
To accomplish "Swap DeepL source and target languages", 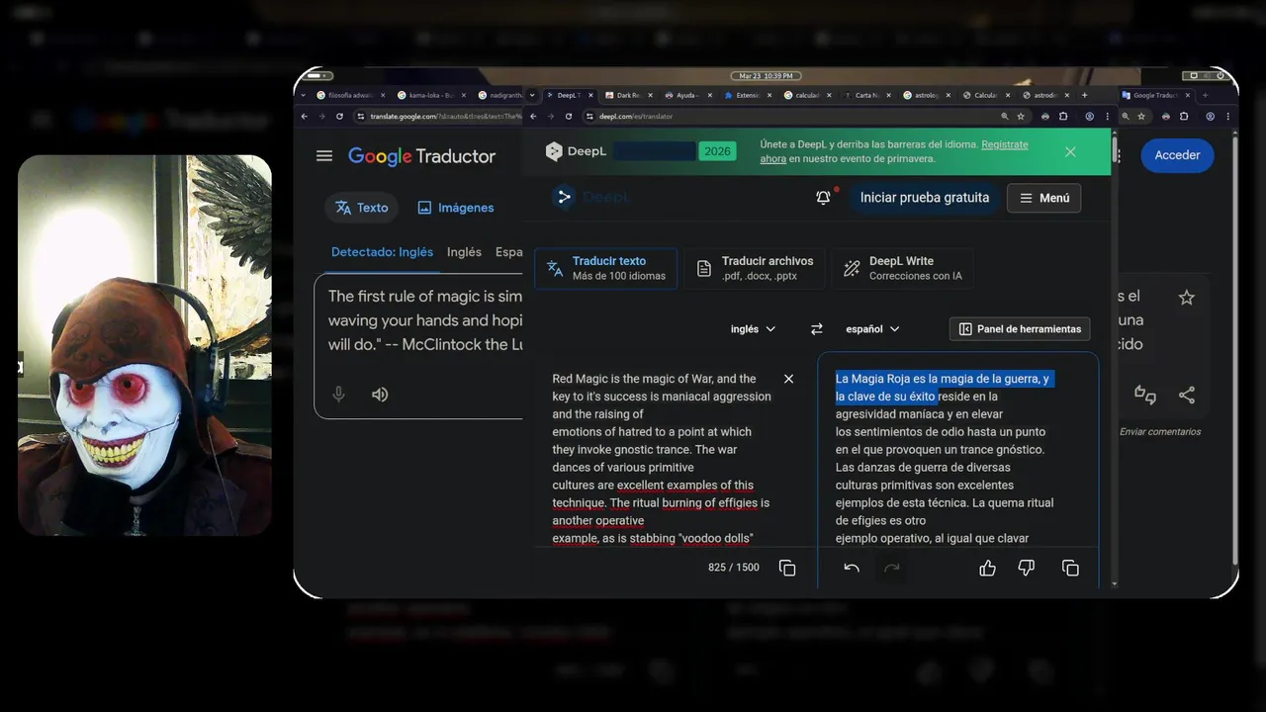I will (x=817, y=329).
